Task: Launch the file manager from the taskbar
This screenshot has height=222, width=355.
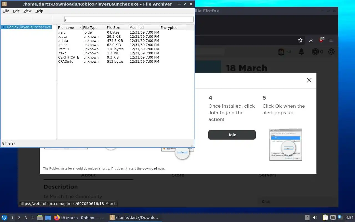Action: click(x=40, y=218)
